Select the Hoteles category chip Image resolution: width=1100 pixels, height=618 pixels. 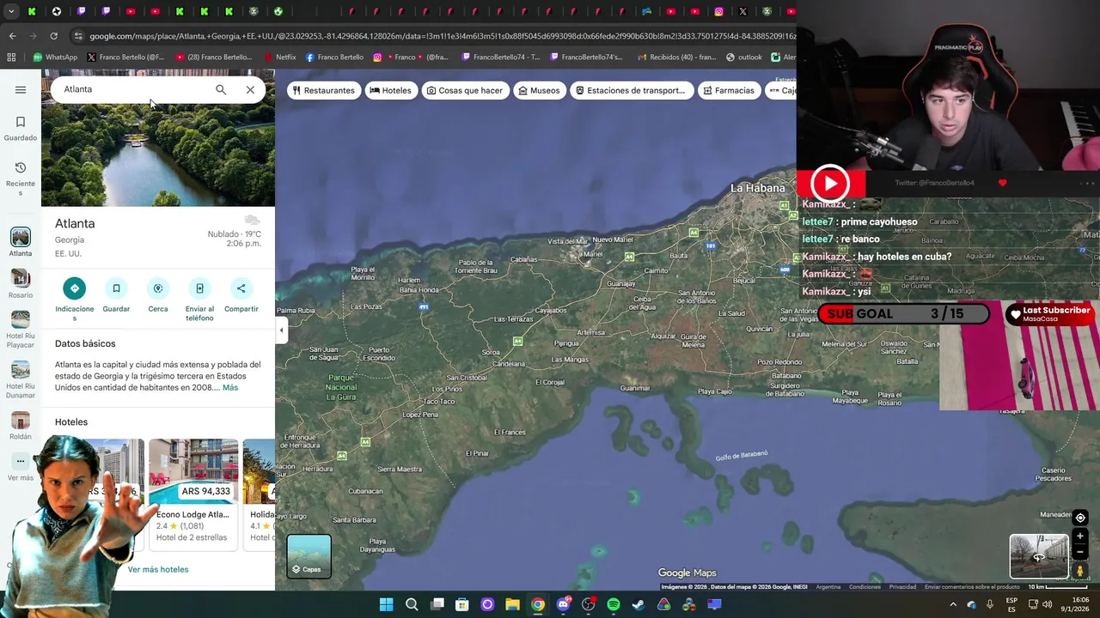point(390,90)
